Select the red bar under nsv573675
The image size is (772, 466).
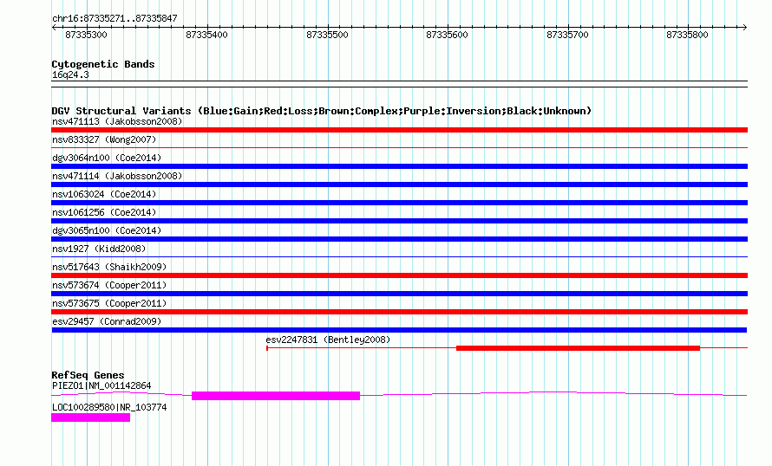[x=399, y=312]
